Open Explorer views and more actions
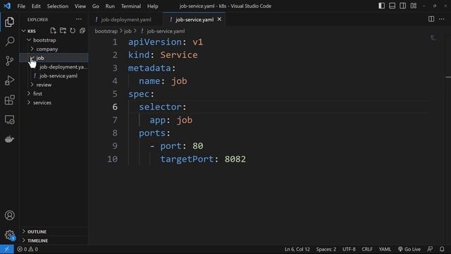Viewport: 451px width, 254px height. click(78, 19)
